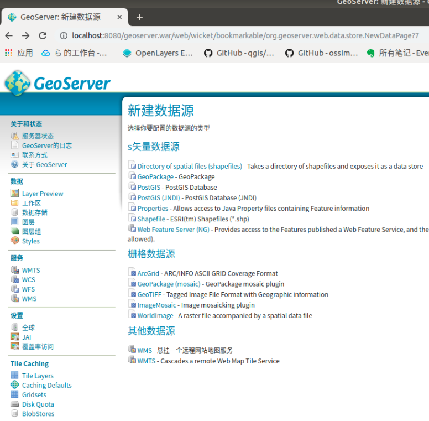429x421 pixels.
Task: Go to WFS service settings
Action: (28, 289)
